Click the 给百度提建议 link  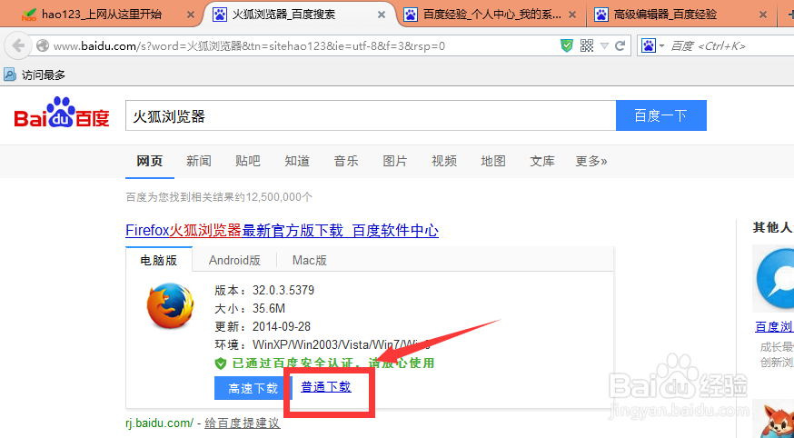coord(242,423)
